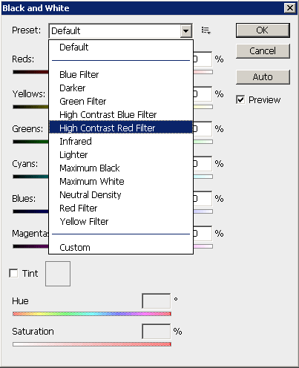Click the Cyans percent input field
Image resolution: width=299 pixels, height=368 pixels.
pos(203,164)
